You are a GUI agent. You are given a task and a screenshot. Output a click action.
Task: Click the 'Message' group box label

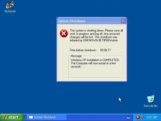[76, 56]
